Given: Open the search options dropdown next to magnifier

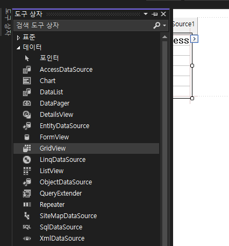Looking at the screenshot, I should [164, 25].
